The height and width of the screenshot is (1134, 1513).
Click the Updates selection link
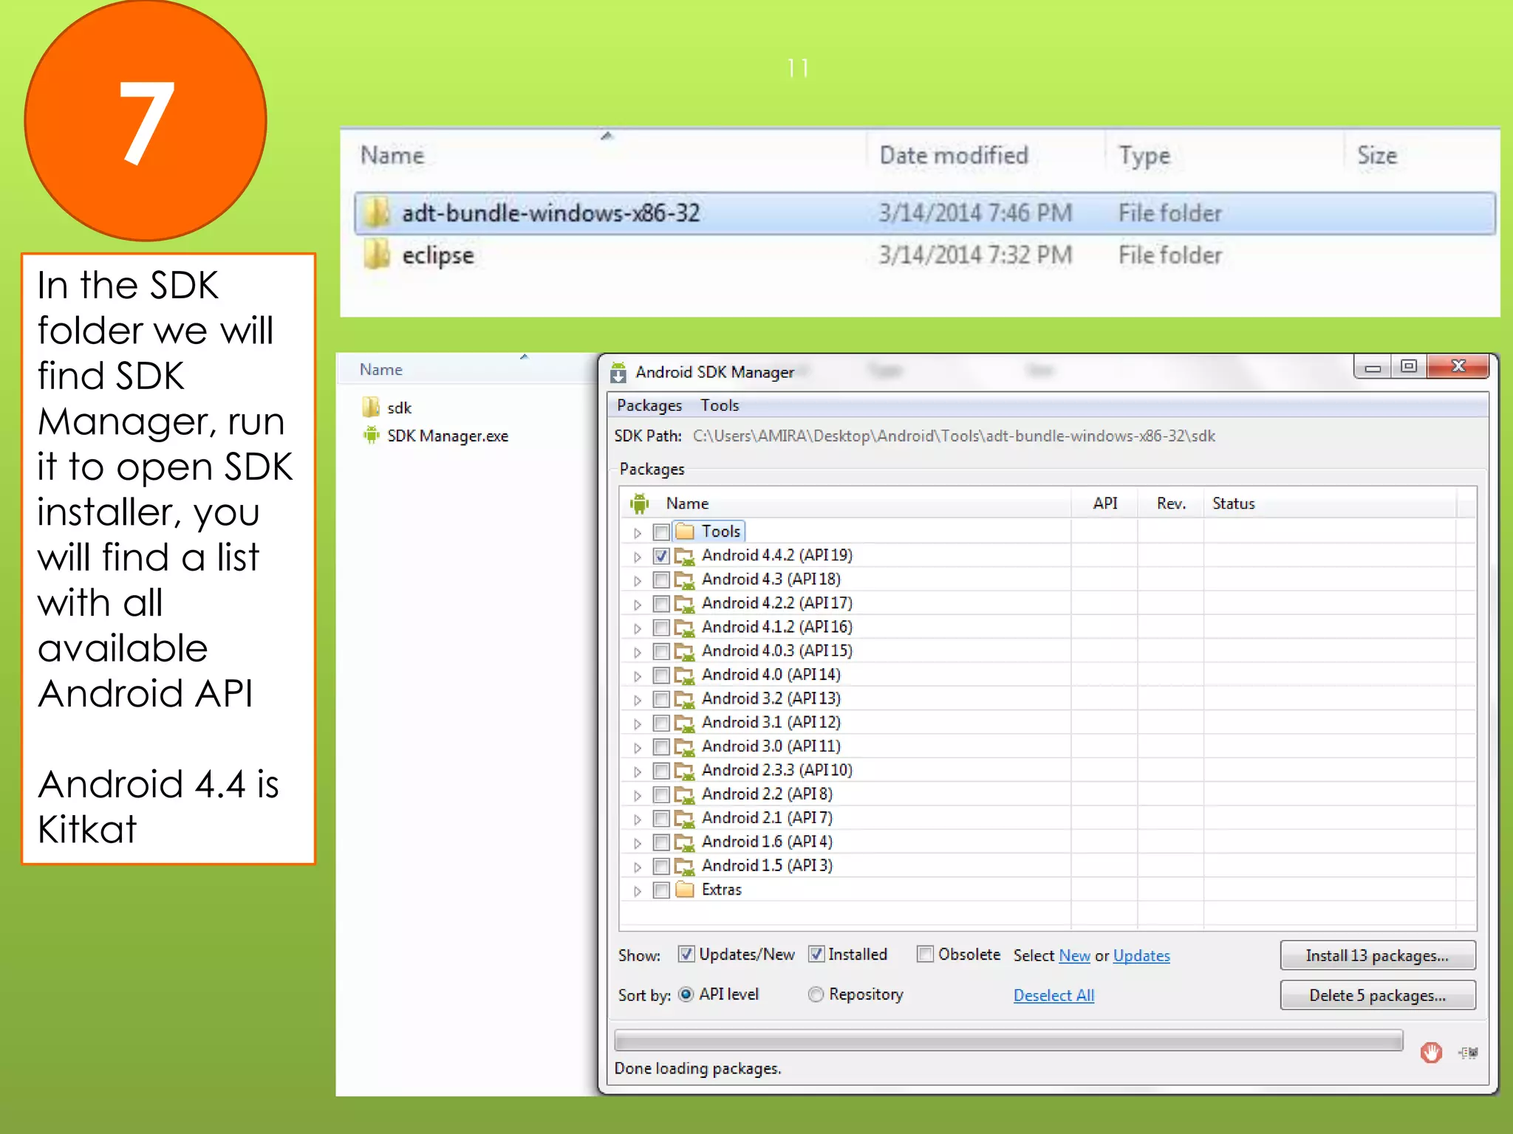1141,955
